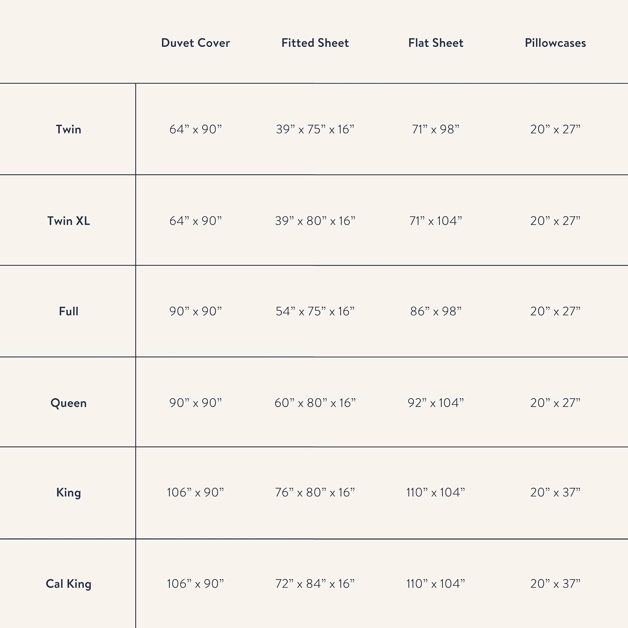Select the King row label
Viewport: 628px width, 628px height.
coord(69,492)
